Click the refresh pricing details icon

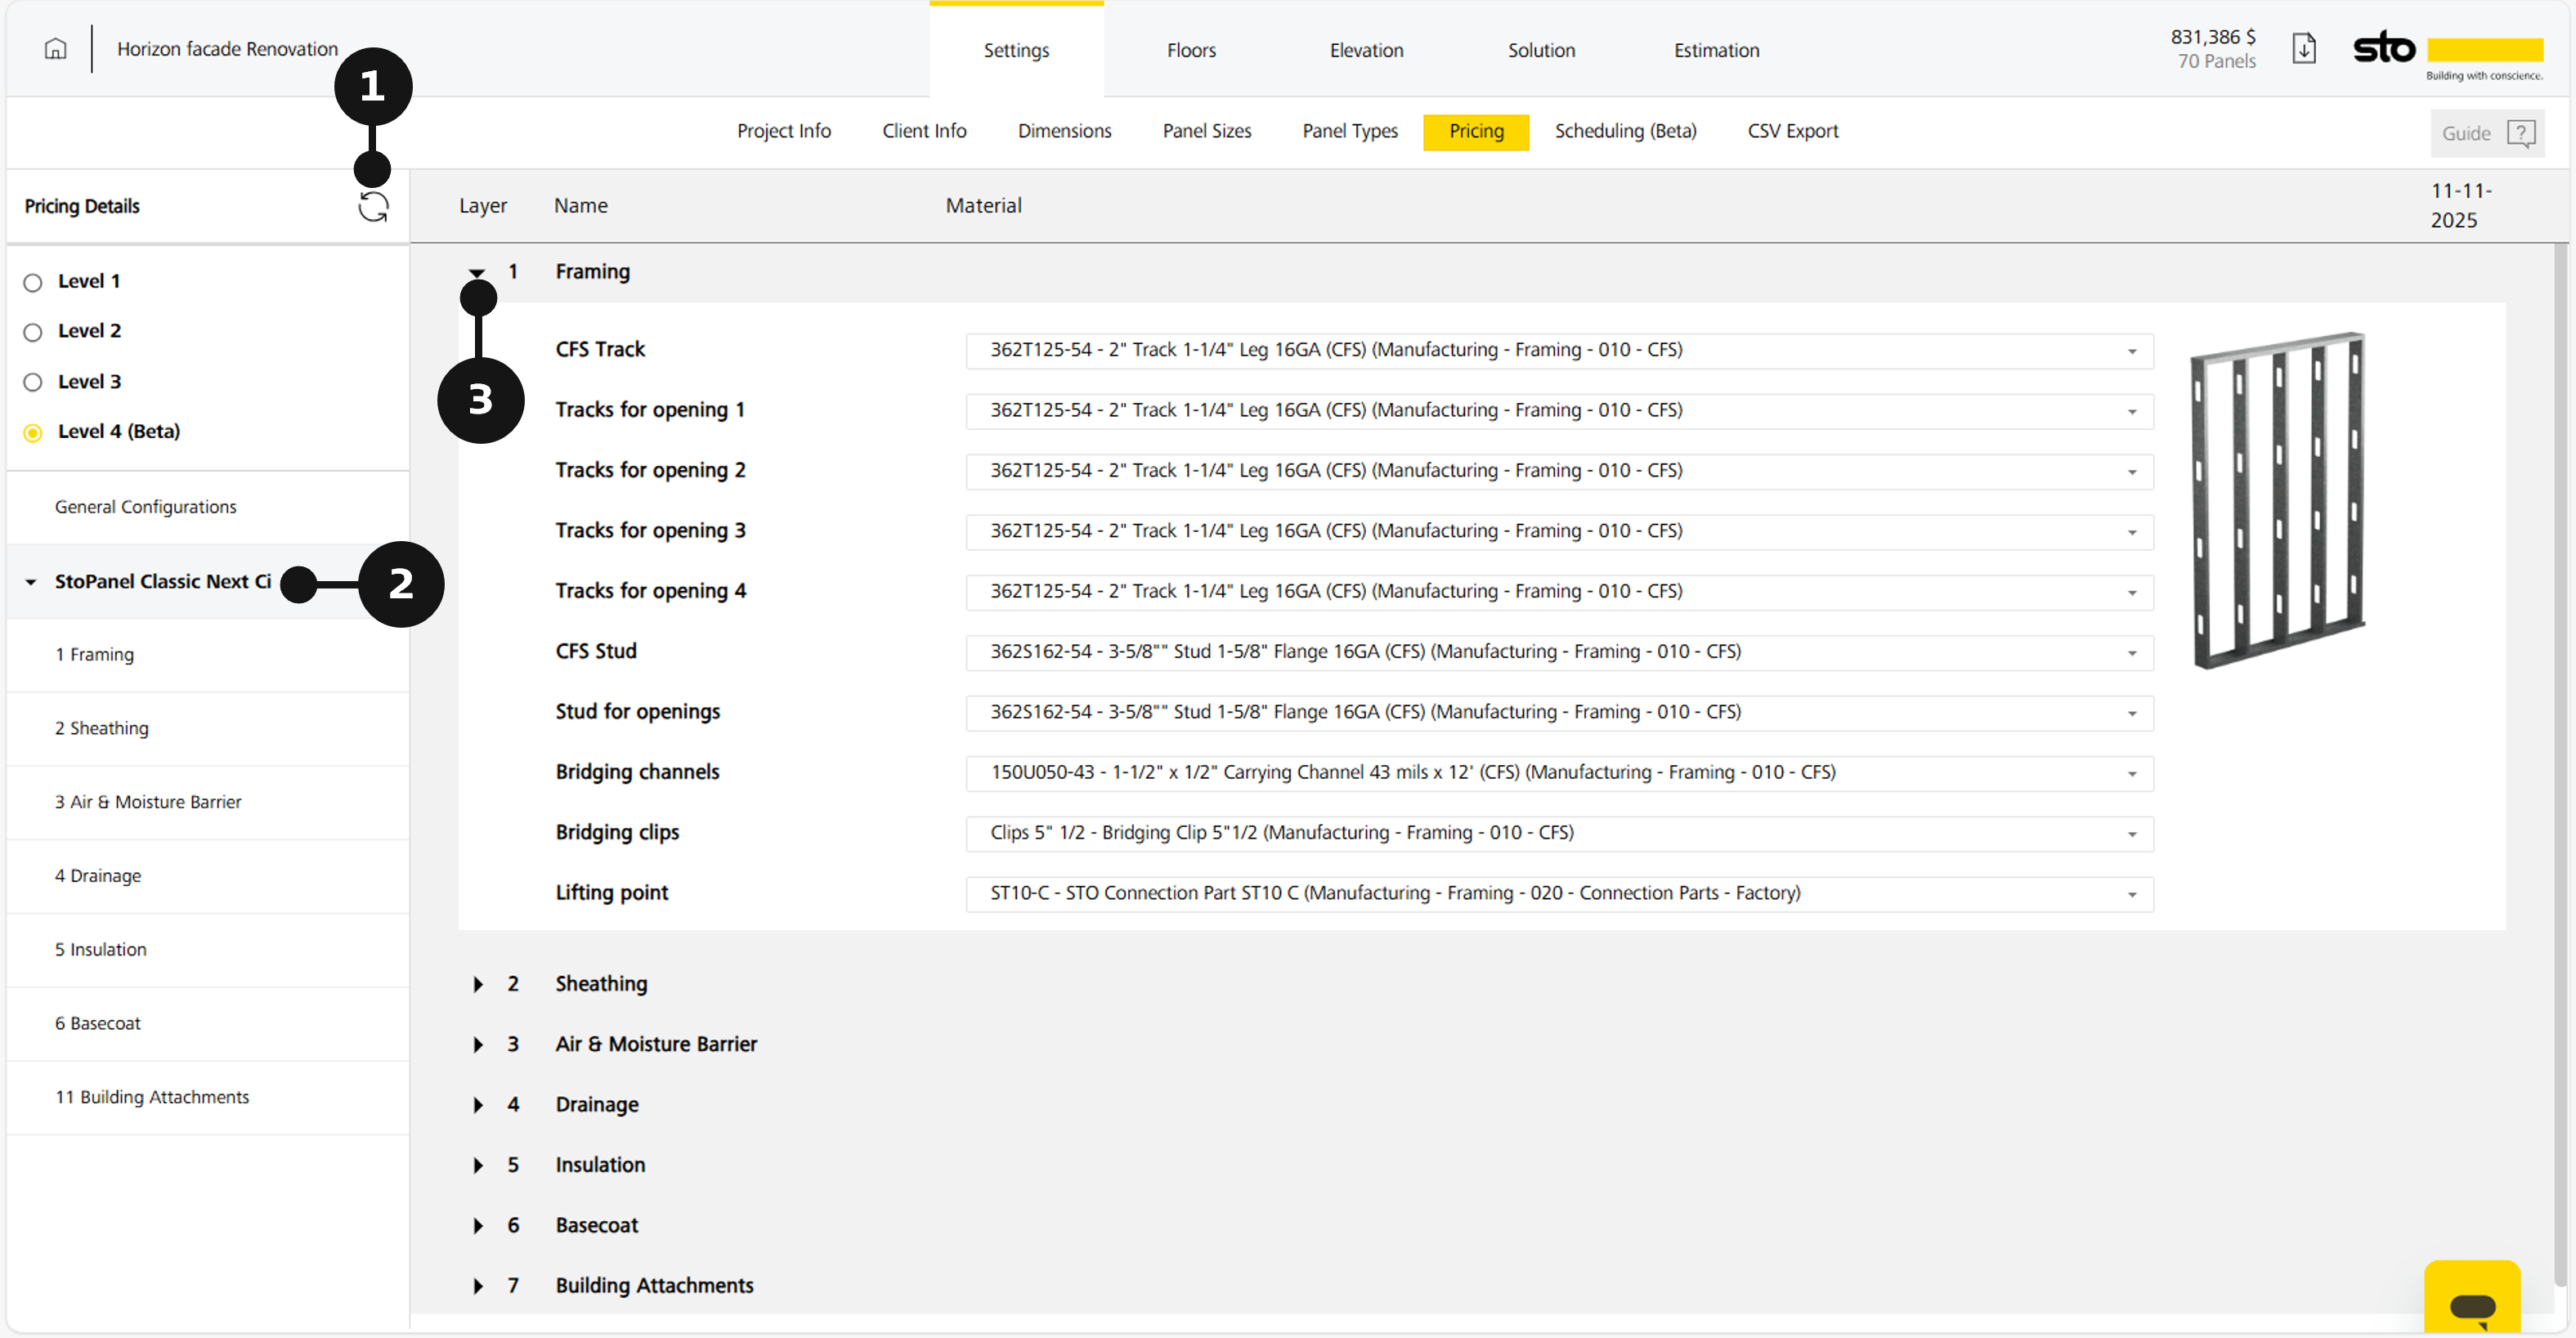tap(373, 207)
